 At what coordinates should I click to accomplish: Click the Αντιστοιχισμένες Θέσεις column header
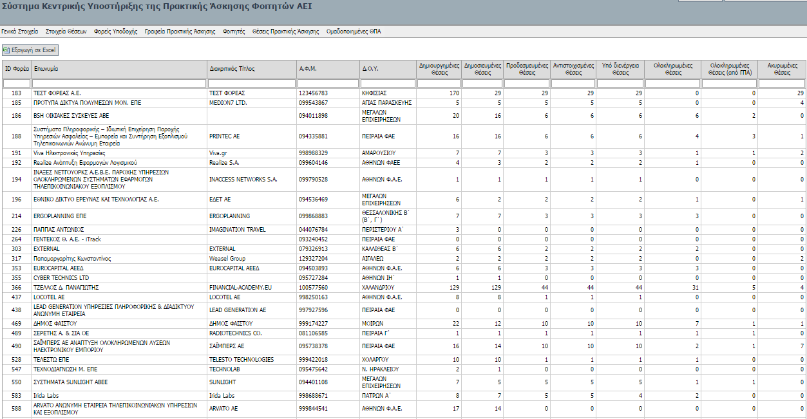(573, 69)
